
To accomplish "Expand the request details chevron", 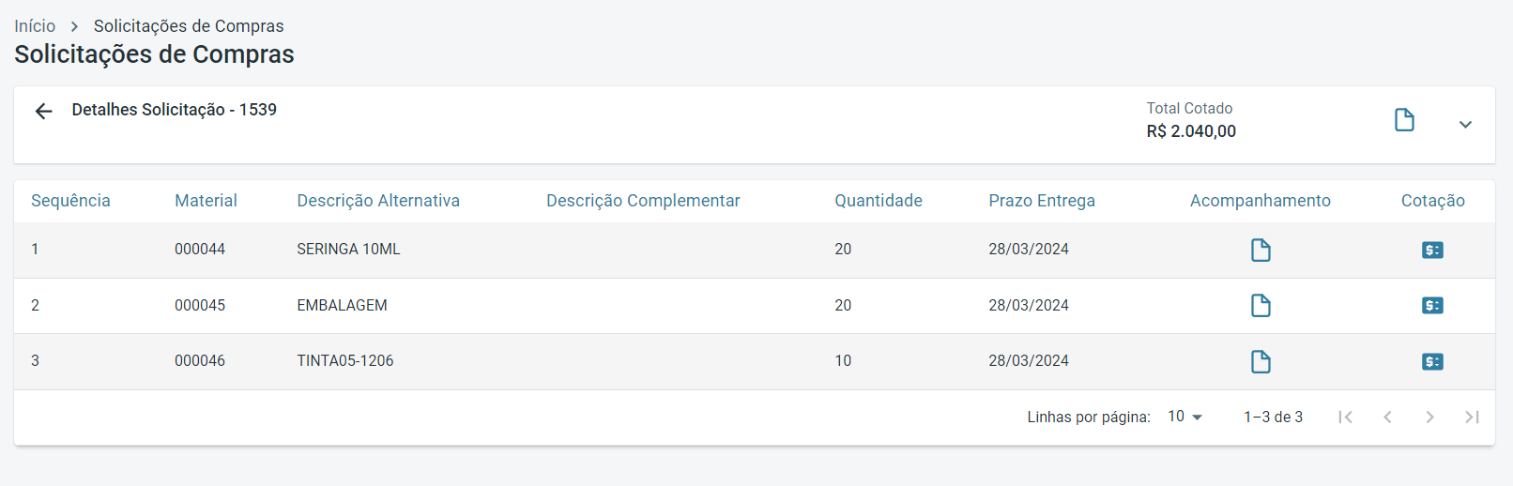I will [1465, 125].
